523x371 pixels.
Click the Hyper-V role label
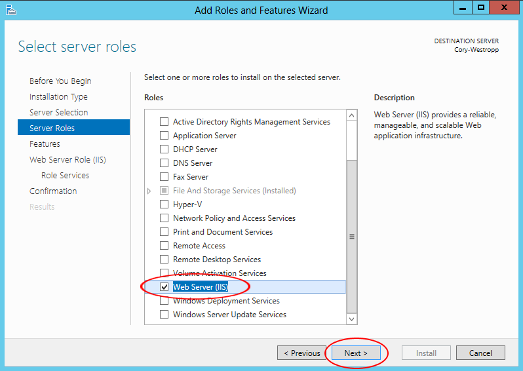[187, 205]
